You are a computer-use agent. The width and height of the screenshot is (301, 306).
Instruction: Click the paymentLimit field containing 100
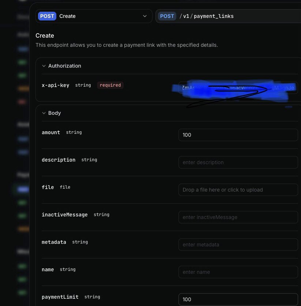238,299
